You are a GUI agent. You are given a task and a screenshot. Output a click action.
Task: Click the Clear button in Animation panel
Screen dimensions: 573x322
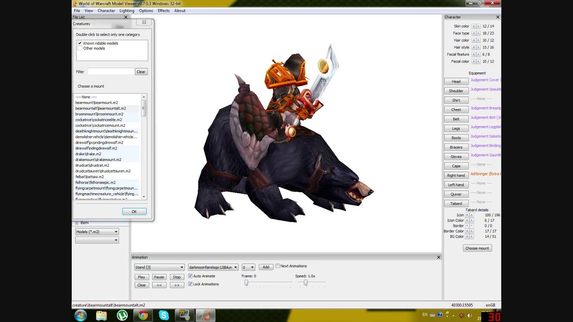point(141,285)
